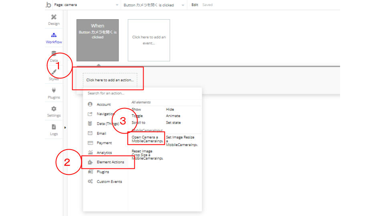Viewport: 385px width, 216px height.
Task: Choose the Hide element action
Action: click(x=170, y=110)
